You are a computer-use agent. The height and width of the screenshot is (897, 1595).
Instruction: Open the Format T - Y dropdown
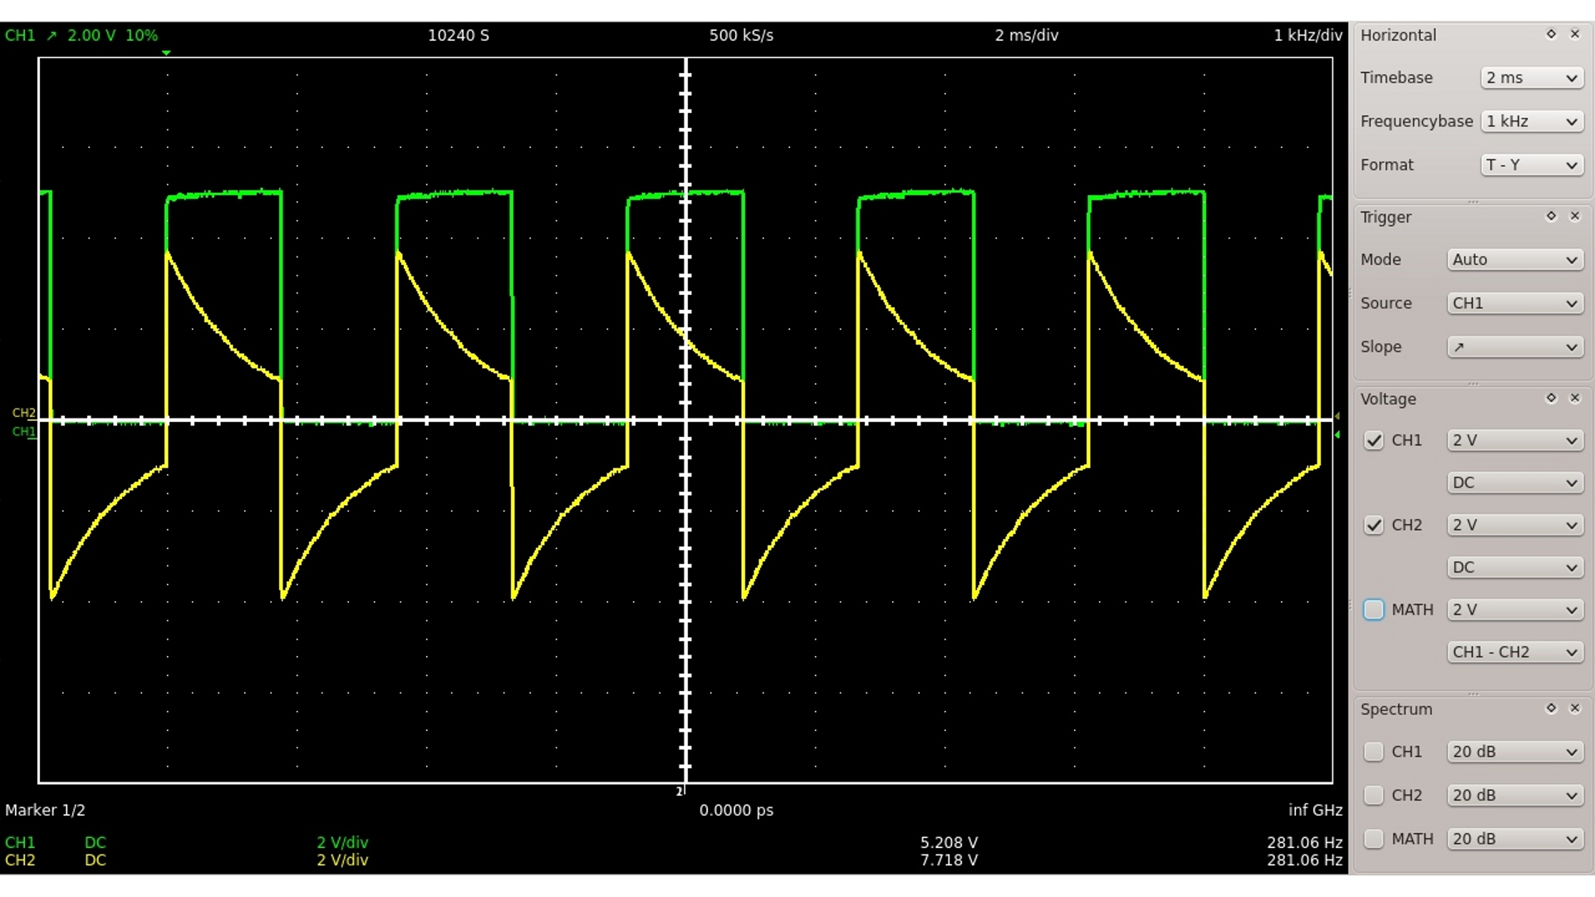pyautogui.click(x=1531, y=165)
